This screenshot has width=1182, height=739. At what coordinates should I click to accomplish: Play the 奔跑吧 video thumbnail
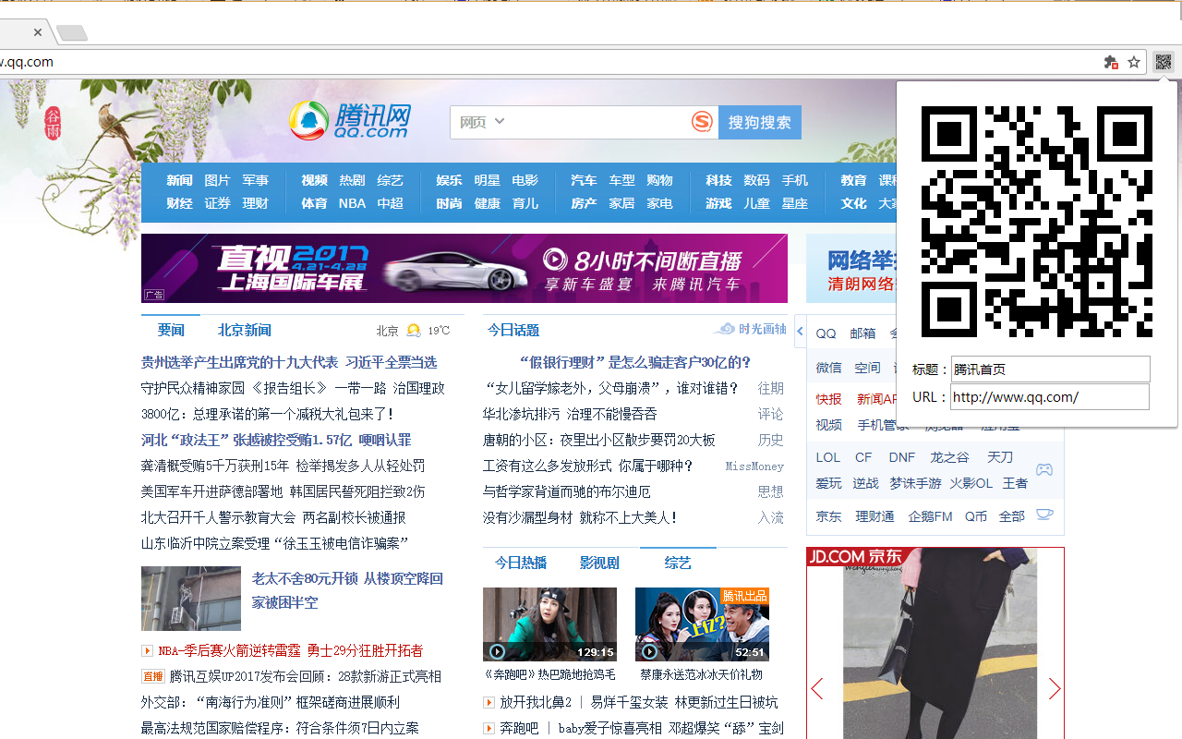coord(549,624)
